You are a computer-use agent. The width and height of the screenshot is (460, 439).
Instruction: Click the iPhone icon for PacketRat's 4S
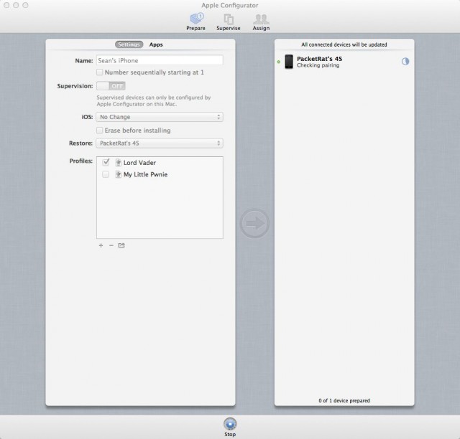coord(289,62)
